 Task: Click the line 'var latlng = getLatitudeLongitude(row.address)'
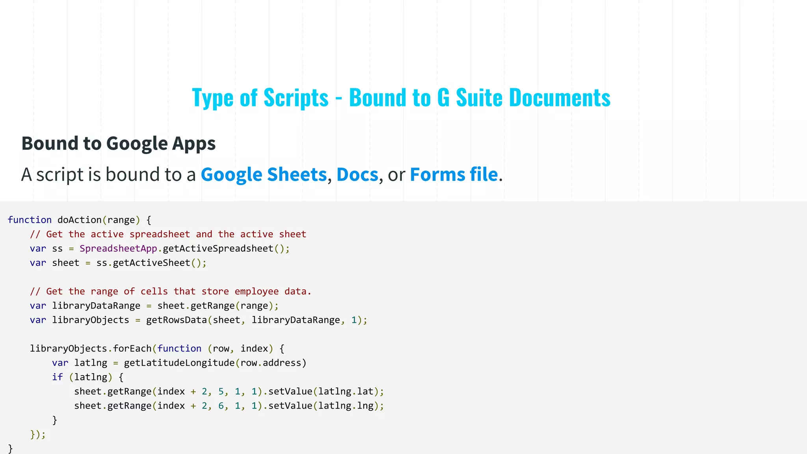pyautogui.click(x=179, y=363)
